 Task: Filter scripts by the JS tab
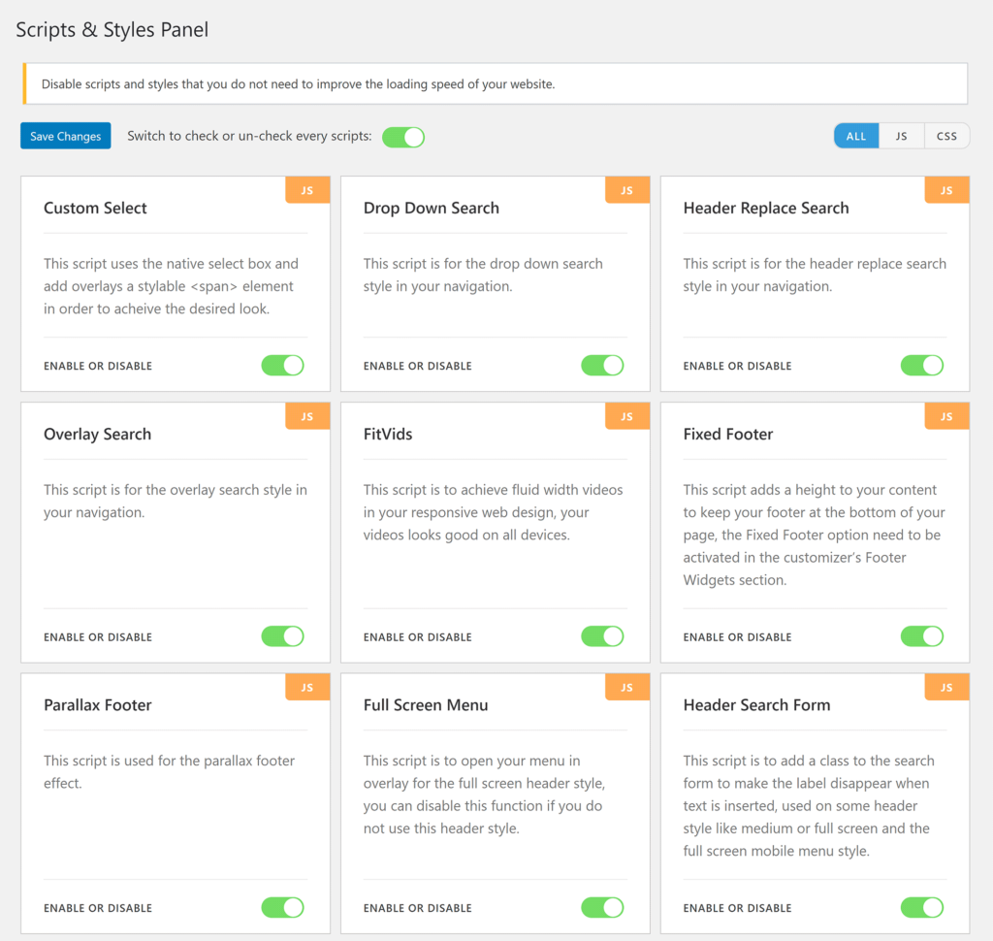pos(901,136)
